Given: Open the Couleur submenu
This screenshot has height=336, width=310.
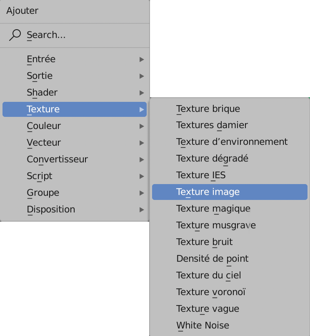Looking at the screenshot, I should [44, 126].
